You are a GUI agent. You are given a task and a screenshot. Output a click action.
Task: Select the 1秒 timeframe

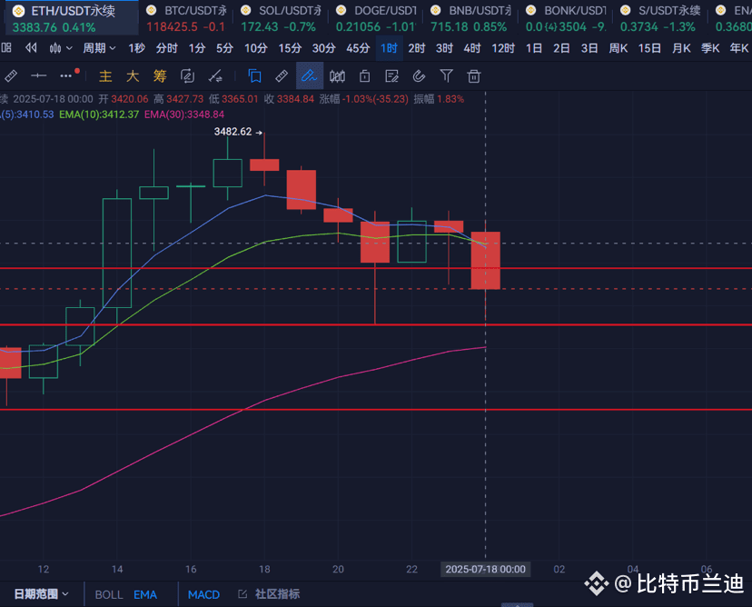click(136, 48)
